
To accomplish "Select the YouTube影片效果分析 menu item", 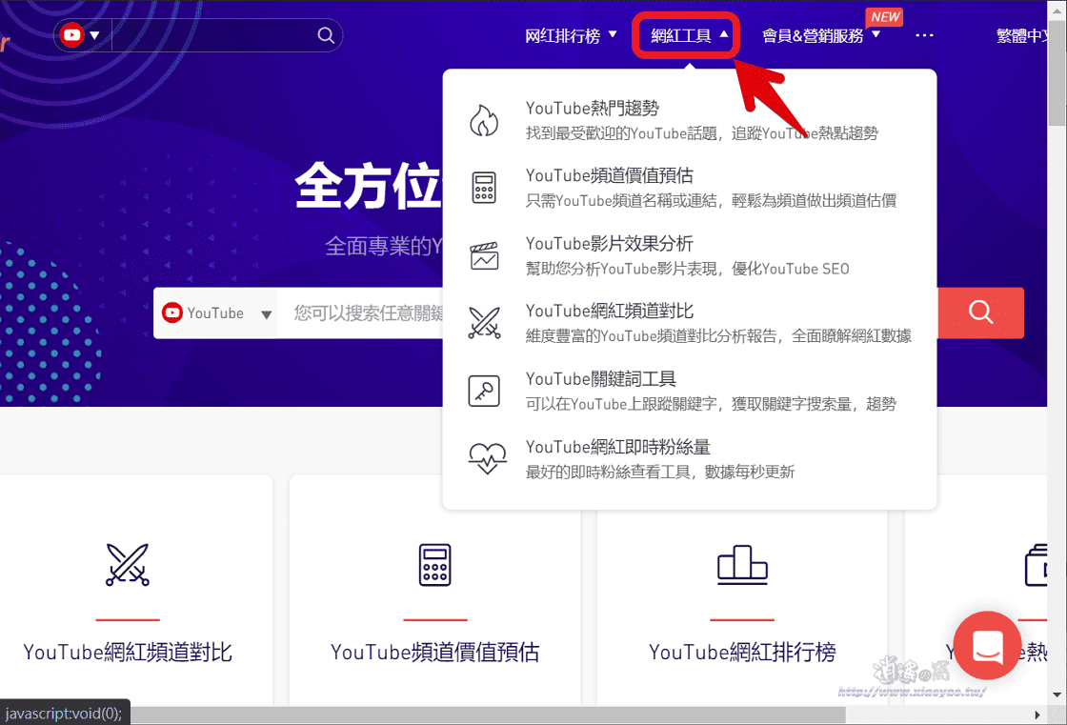I will click(x=690, y=256).
